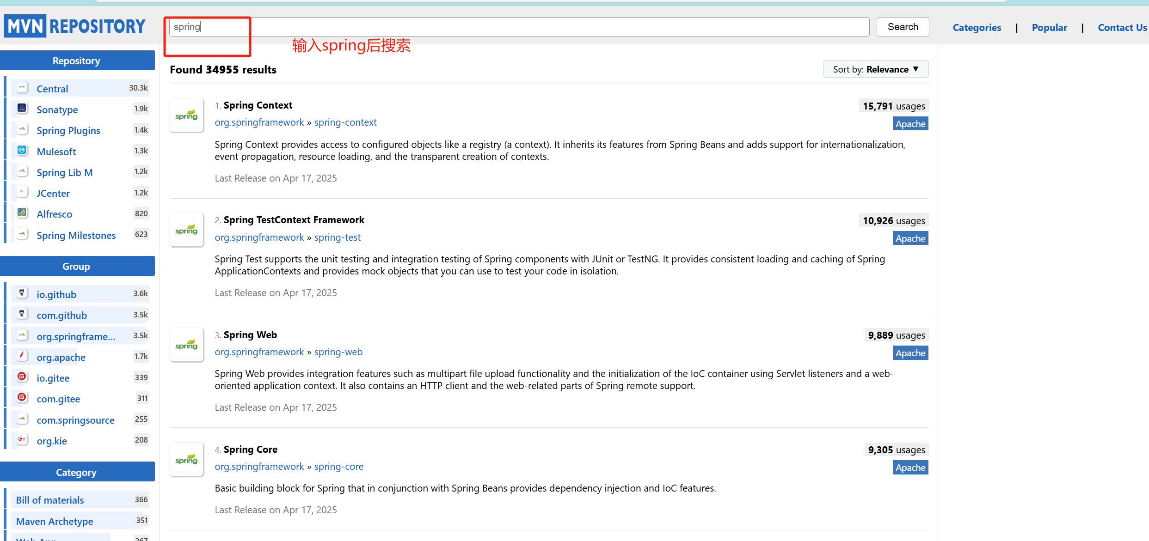The image size is (1149, 541).
Task: Click the Sonatype repository icon
Action: [x=22, y=109]
